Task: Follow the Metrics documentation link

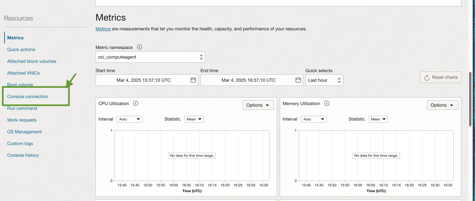Action: coord(103,29)
